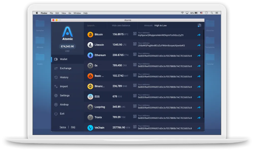Screen dimensions: 254x151
Task: Click the Loopring coin icon
Action: [x=90, y=107]
